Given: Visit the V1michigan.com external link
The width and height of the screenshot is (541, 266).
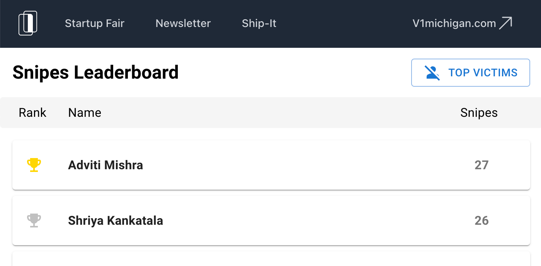Looking at the screenshot, I should tap(463, 23).
